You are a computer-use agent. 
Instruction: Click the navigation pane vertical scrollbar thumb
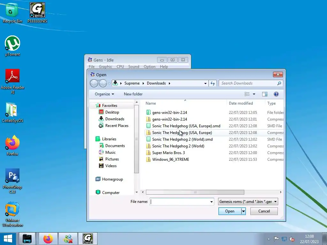pos(137,139)
